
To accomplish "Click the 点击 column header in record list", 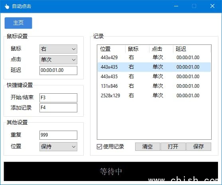I will coord(161,49).
